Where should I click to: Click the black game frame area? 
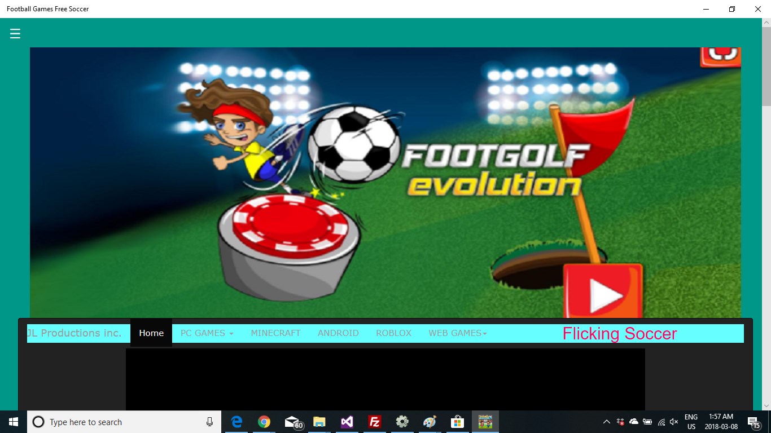[x=385, y=379]
